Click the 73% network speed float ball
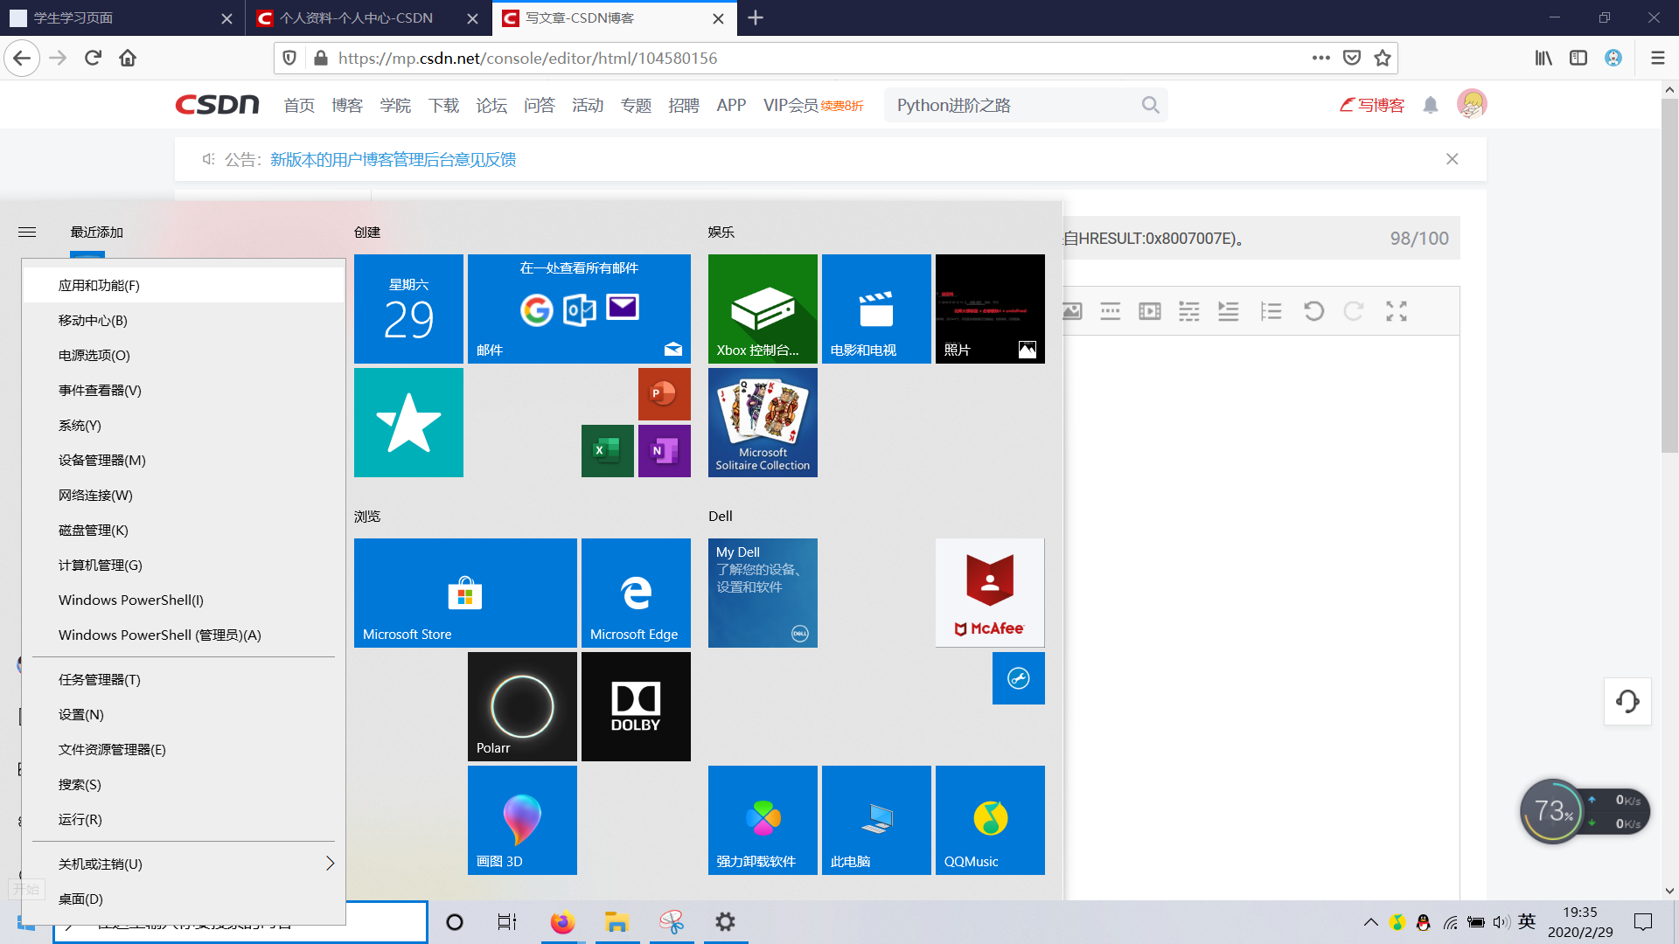1679x944 pixels. click(x=1554, y=811)
